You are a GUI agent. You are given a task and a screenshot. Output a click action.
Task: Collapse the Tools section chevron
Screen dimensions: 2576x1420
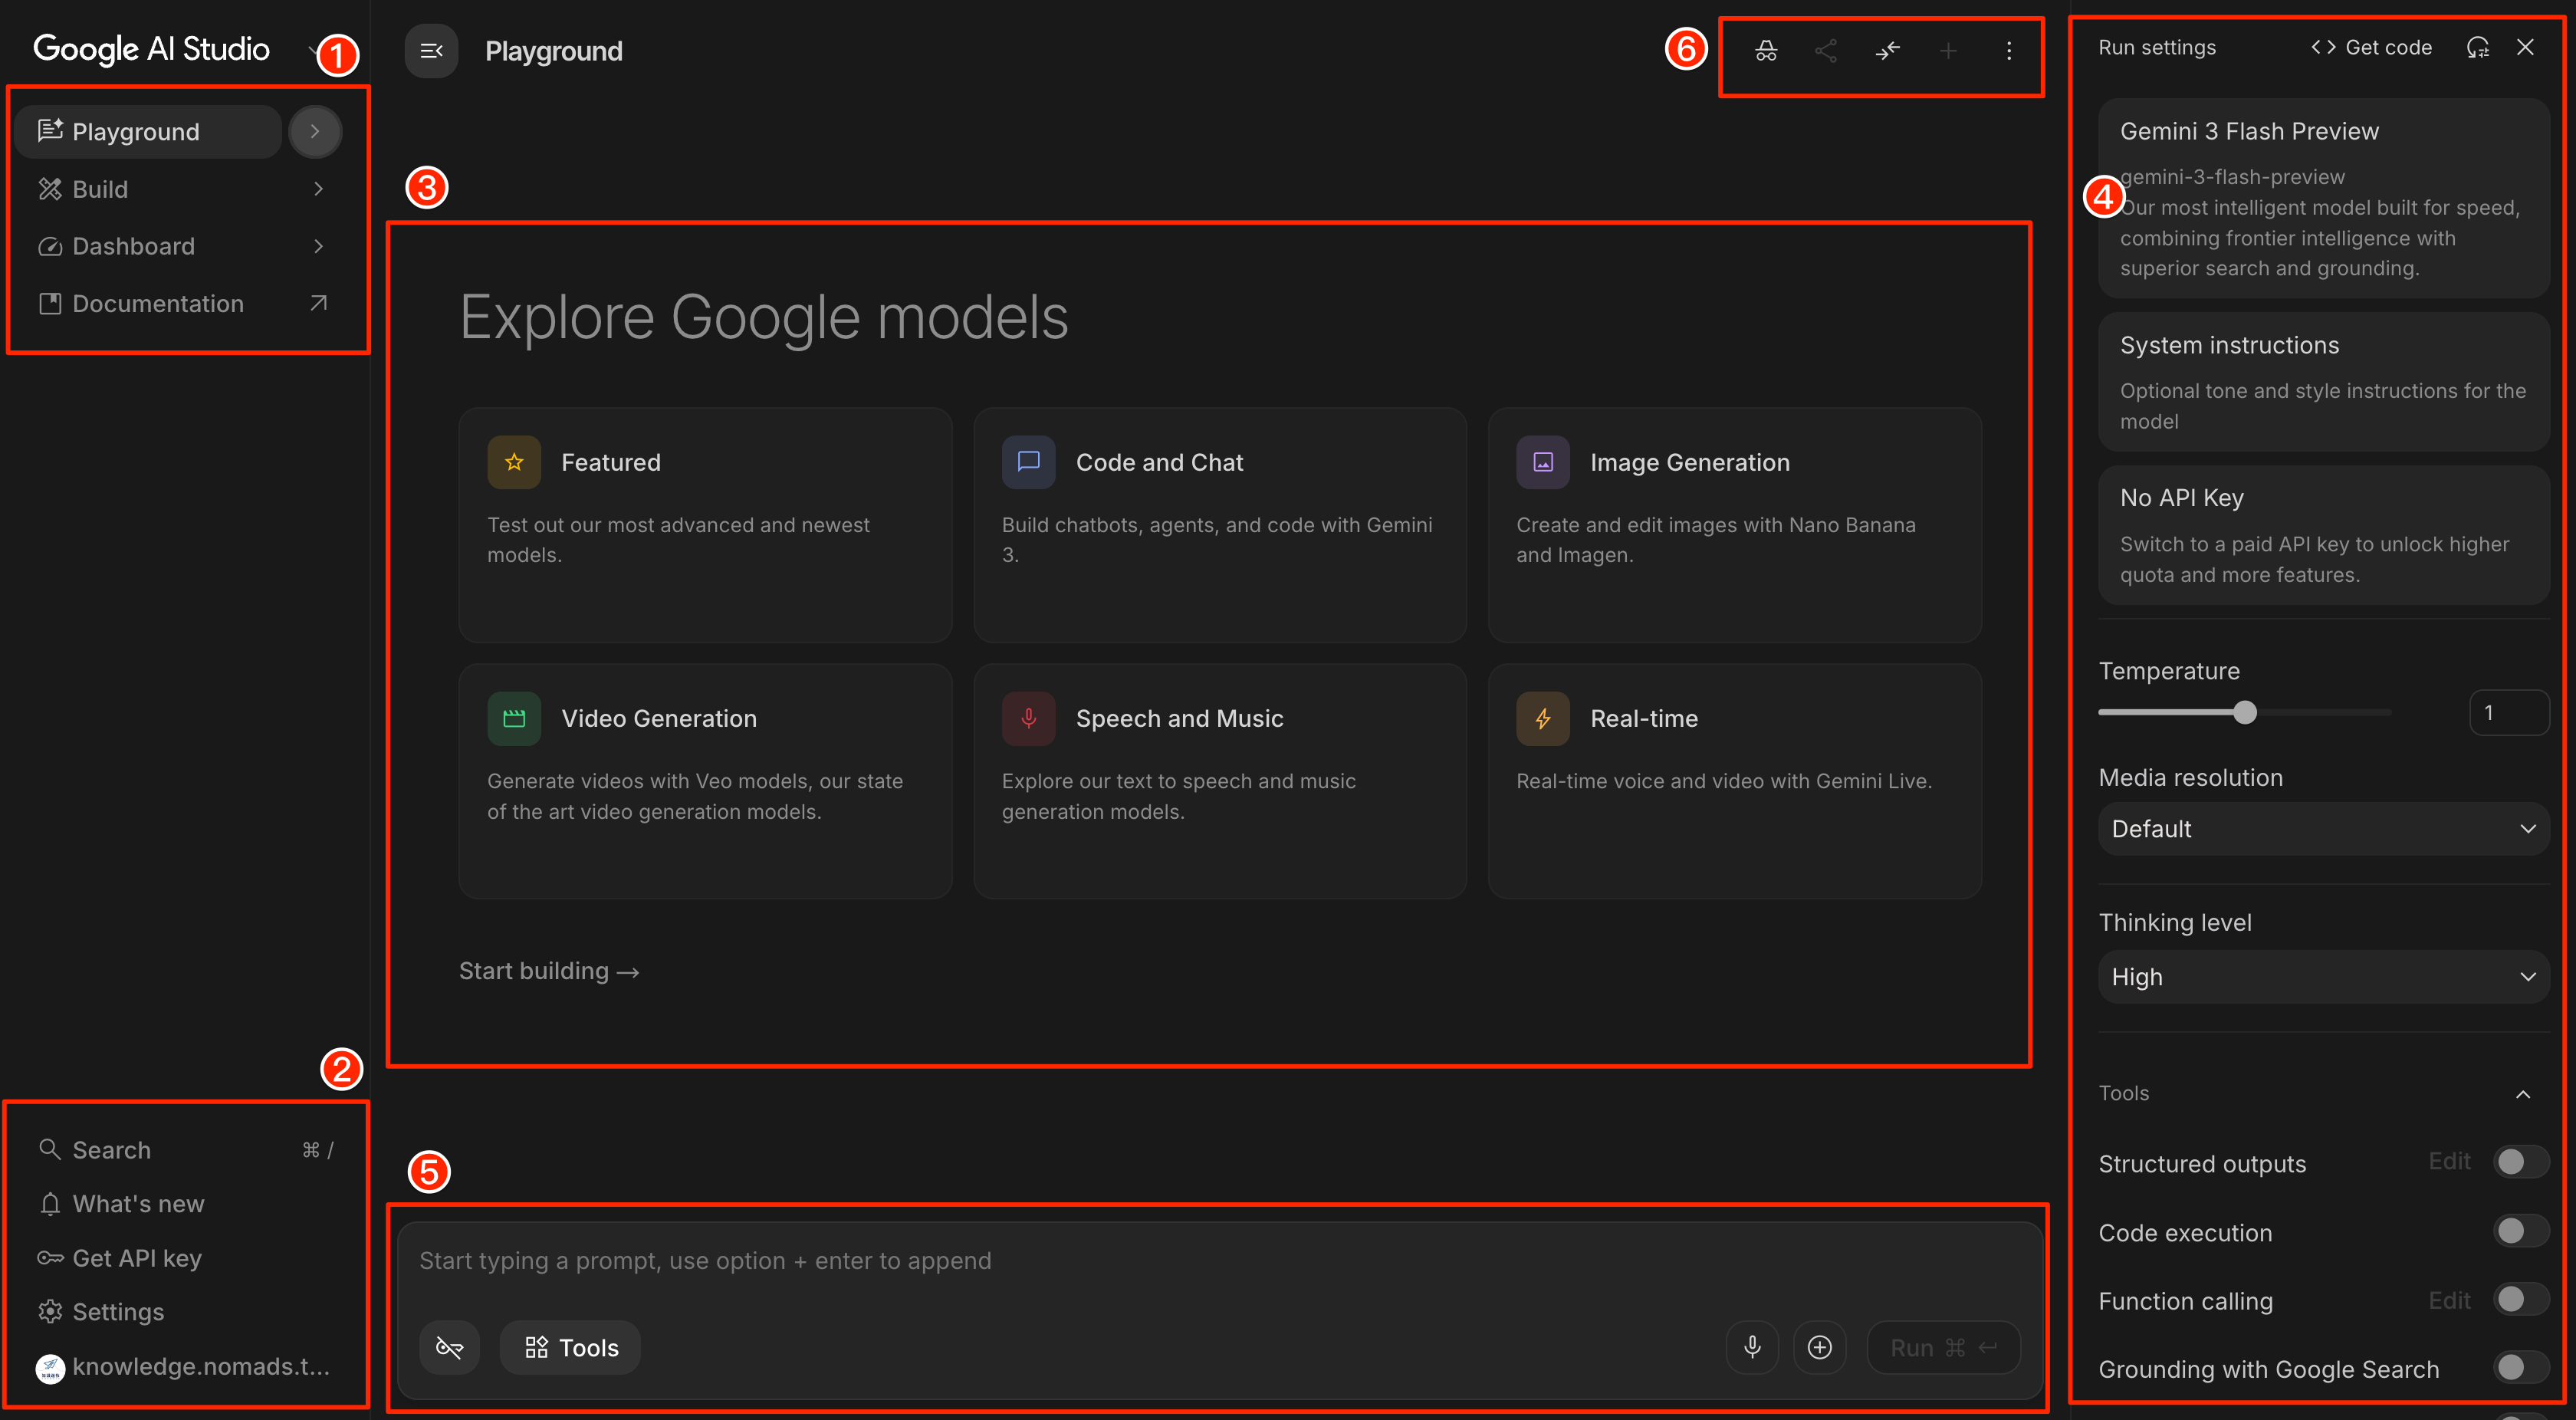tap(2522, 1094)
